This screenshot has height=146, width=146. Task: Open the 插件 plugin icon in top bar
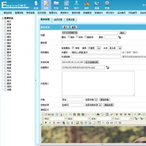click(87, 5)
